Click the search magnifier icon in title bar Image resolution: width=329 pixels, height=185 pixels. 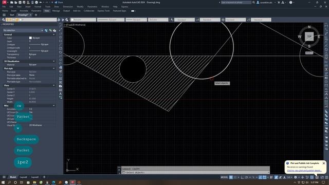tap(253, 2)
